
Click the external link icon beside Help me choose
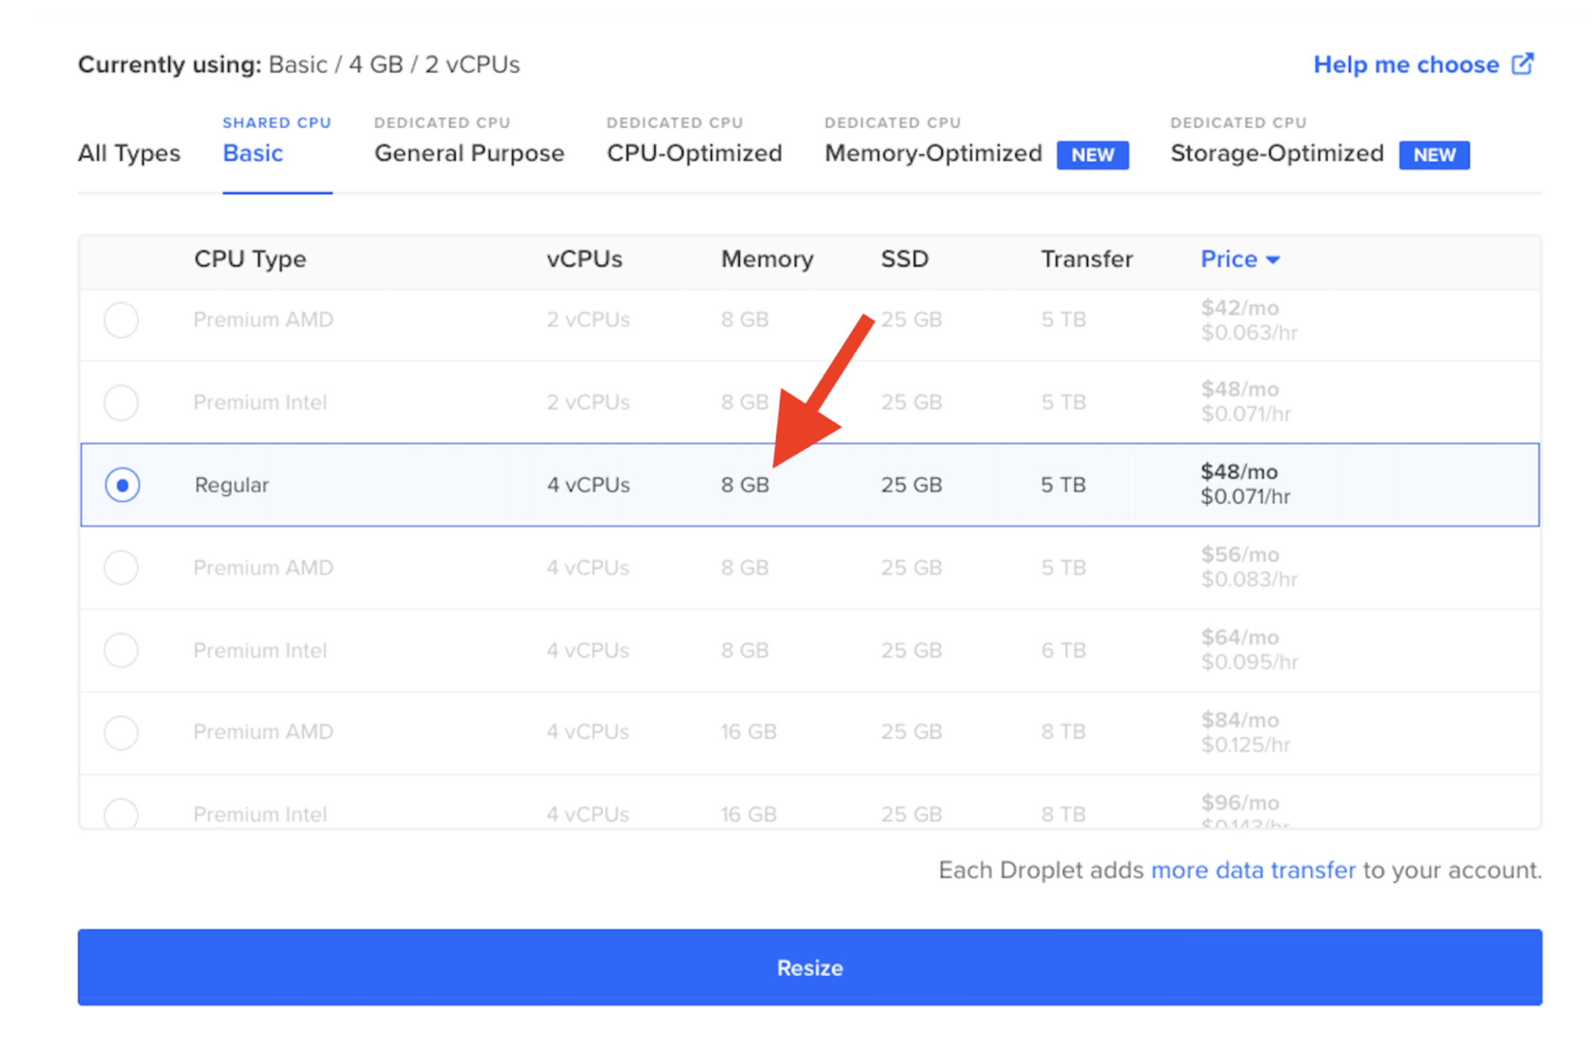(x=1522, y=64)
